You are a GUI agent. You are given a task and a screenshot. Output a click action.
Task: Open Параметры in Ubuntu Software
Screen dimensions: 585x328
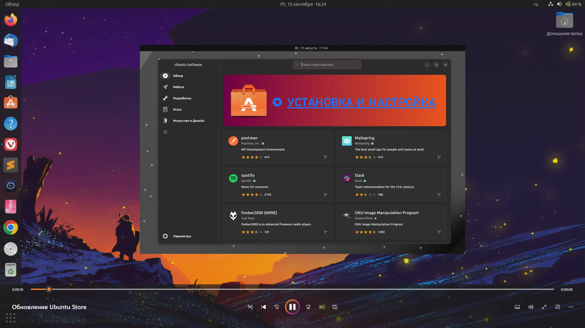(188, 236)
